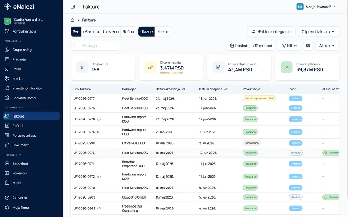Open the Akcije dropdown

coord(327,46)
